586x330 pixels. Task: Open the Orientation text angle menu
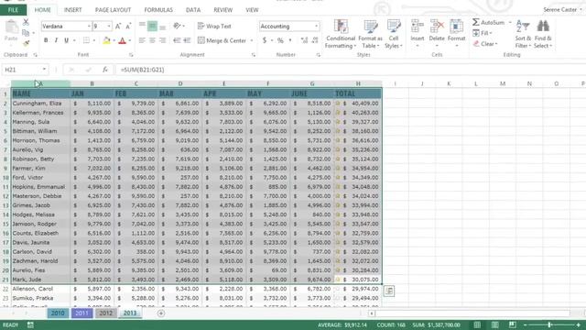179,26
